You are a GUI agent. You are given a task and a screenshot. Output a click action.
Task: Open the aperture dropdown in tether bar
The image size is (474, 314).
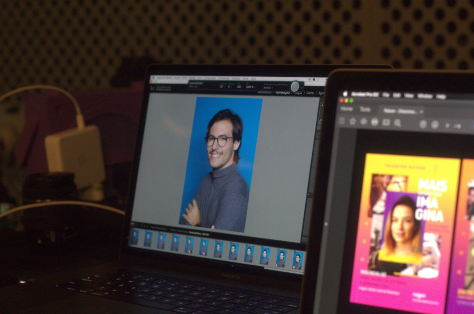pos(230,86)
